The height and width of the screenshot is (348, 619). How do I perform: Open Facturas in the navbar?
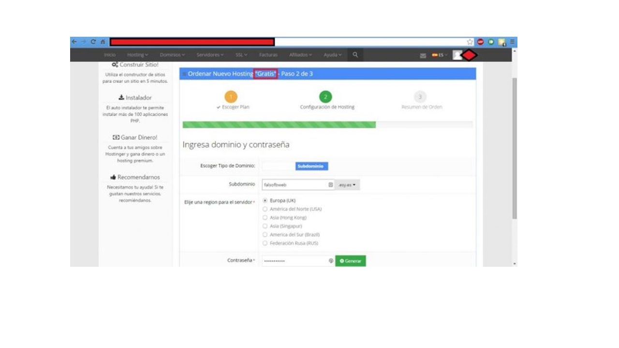coord(268,55)
